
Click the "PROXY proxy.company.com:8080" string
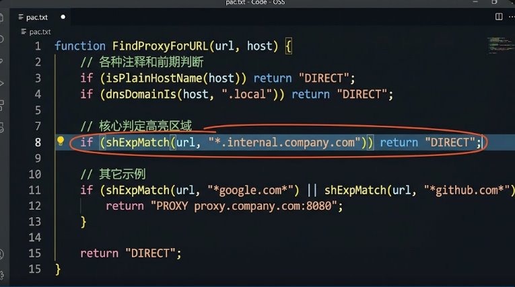pyautogui.click(x=244, y=206)
